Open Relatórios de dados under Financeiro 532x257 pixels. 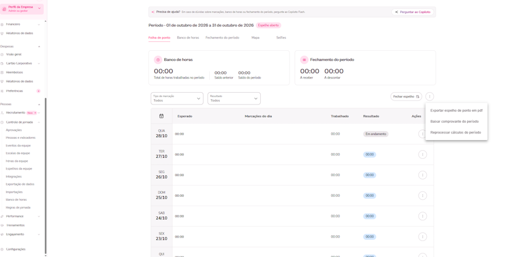tap(20, 33)
